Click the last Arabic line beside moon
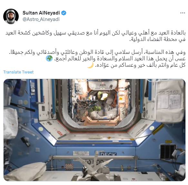This screenshot has height=185, width=188. click(140, 65)
